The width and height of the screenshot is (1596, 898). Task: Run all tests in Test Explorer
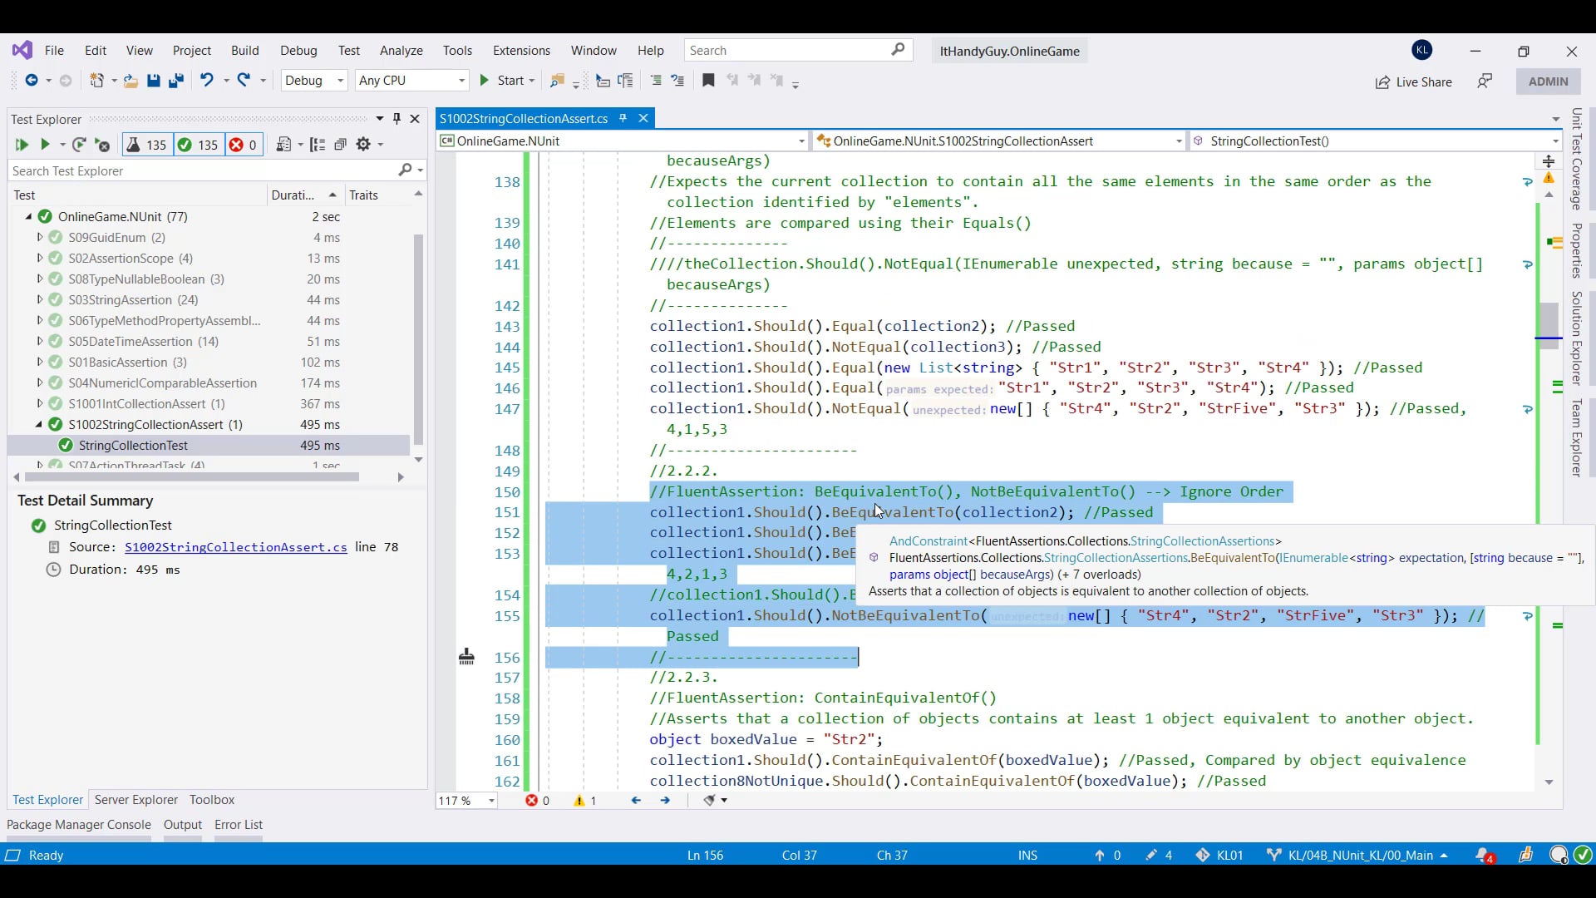click(x=22, y=145)
